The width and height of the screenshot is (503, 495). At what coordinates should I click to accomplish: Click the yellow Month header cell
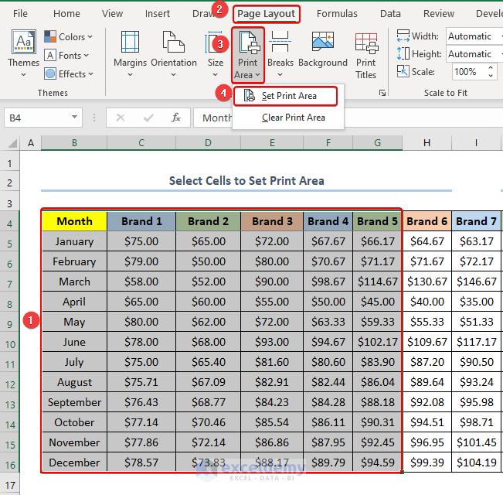74,221
